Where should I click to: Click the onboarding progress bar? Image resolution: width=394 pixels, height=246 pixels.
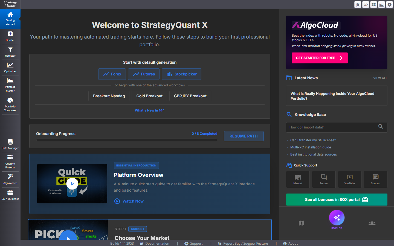click(x=127, y=140)
